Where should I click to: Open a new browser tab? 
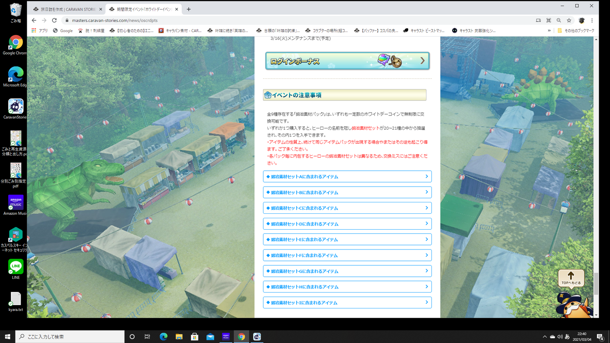(189, 9)
